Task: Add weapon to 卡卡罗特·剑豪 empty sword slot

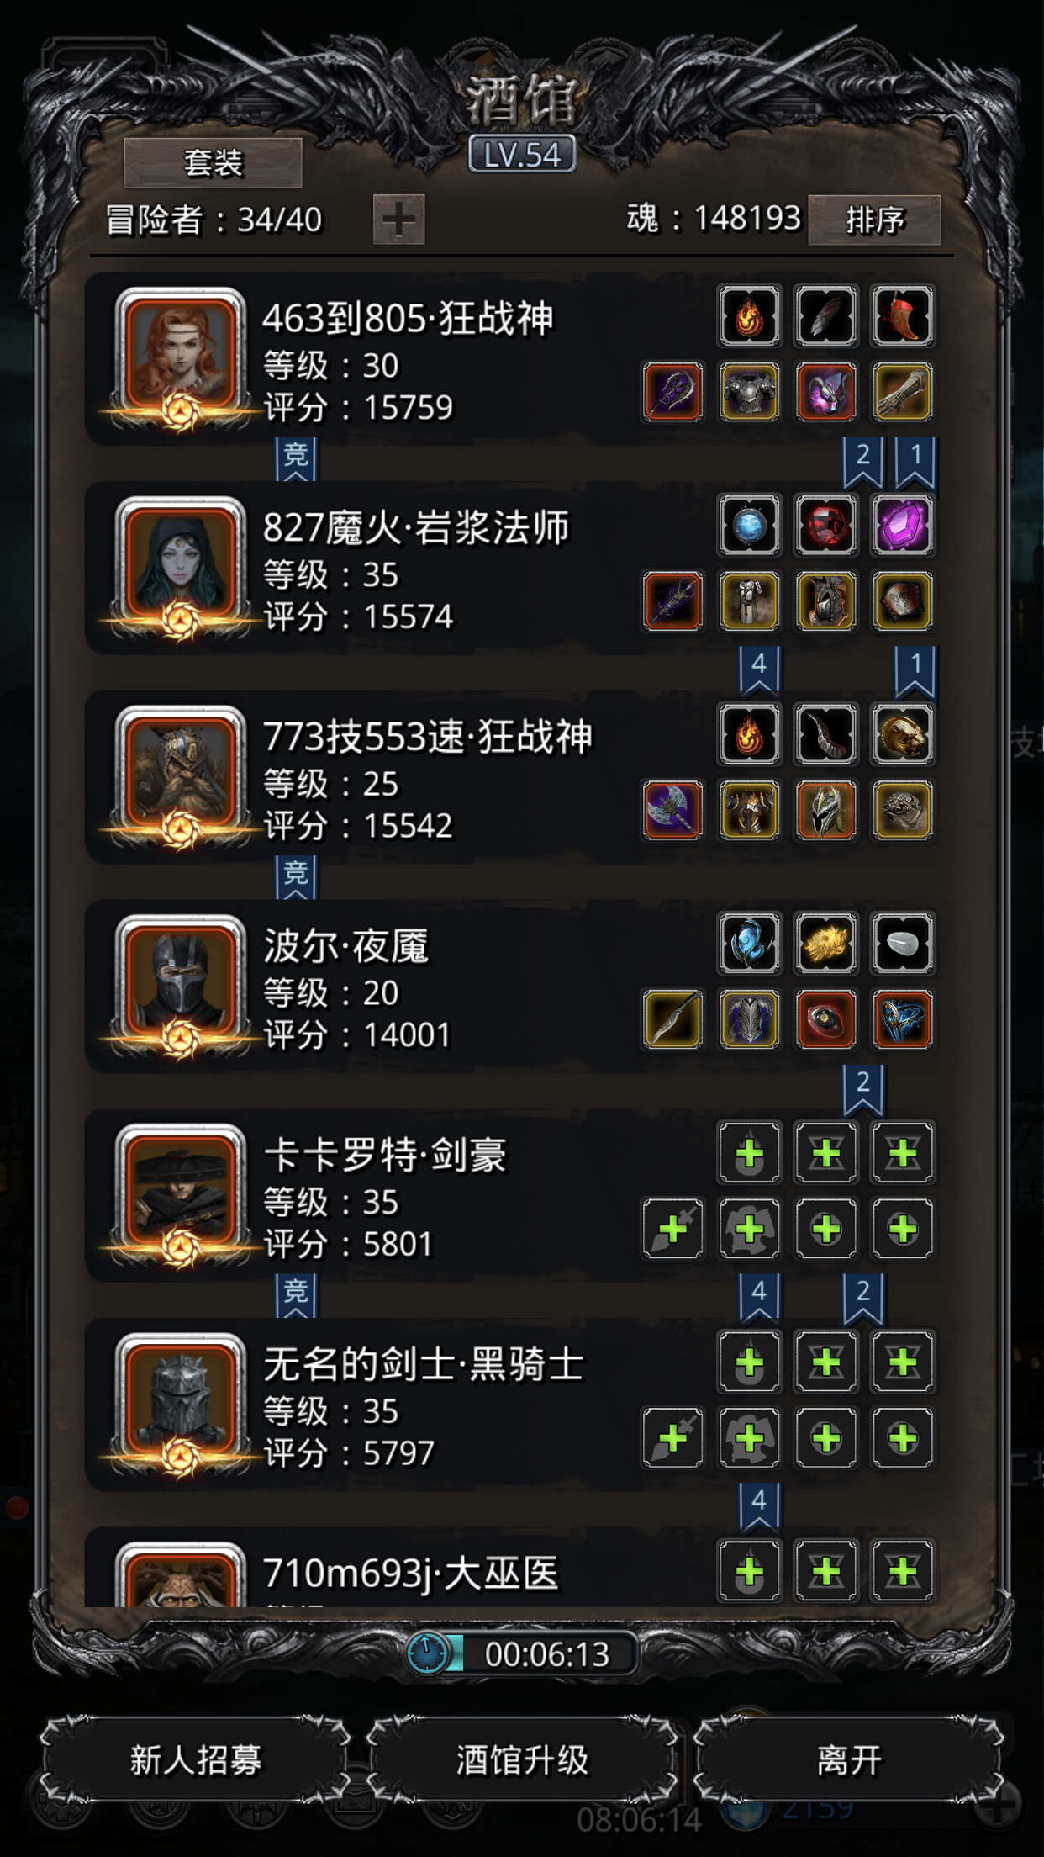Action: (672, 1229)
